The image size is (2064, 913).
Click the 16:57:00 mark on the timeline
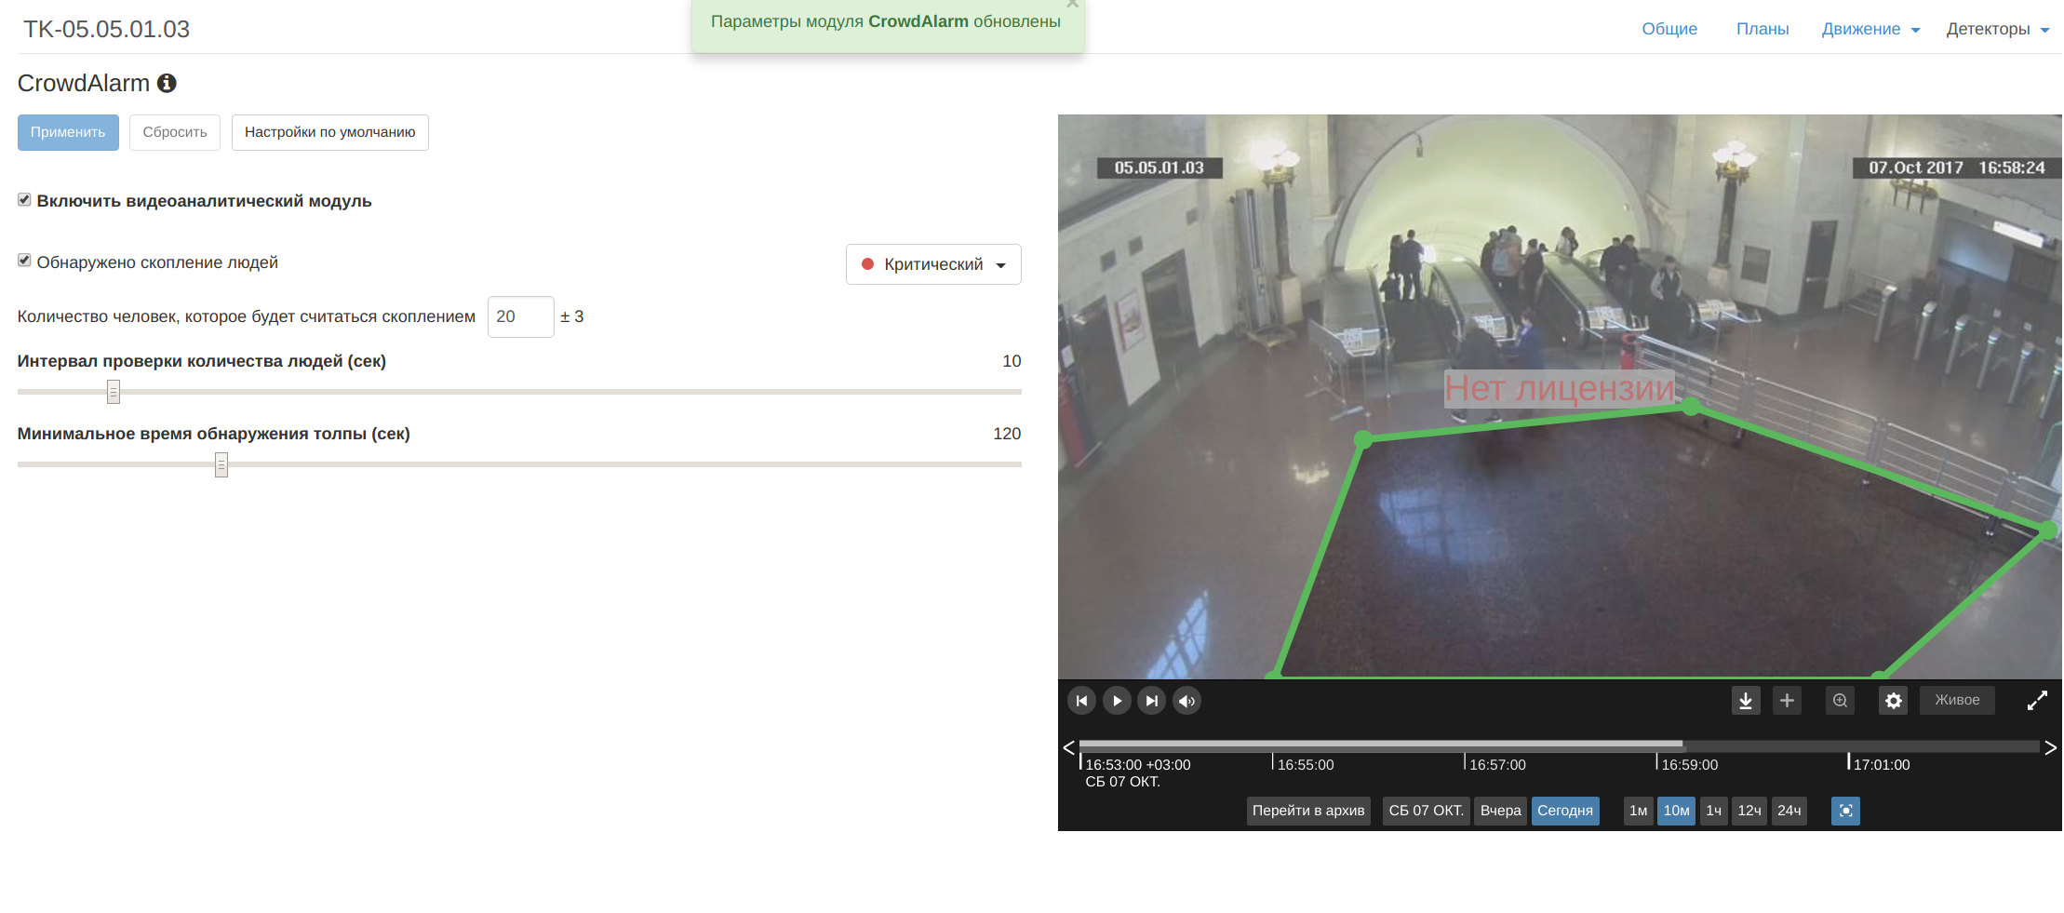tap(1497, 765)
